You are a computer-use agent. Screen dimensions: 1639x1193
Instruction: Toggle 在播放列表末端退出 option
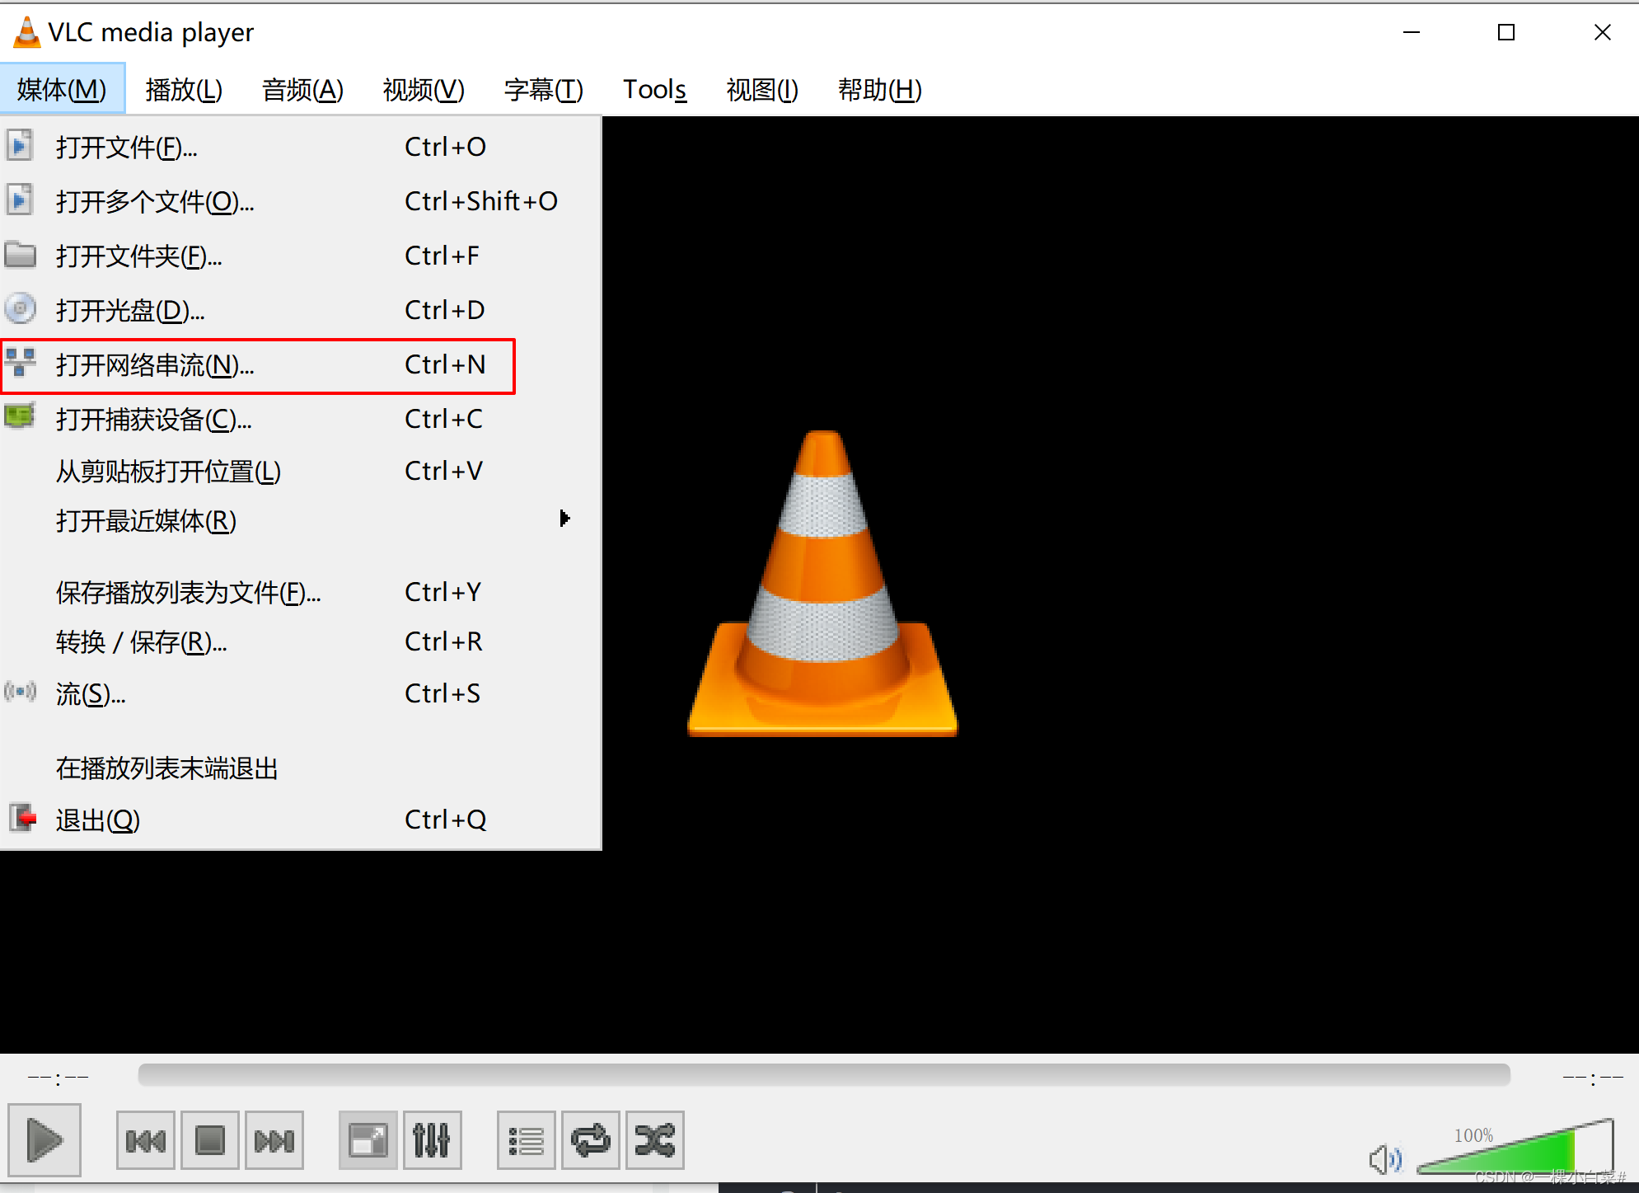pyautogui.click(x=301, y=768)
